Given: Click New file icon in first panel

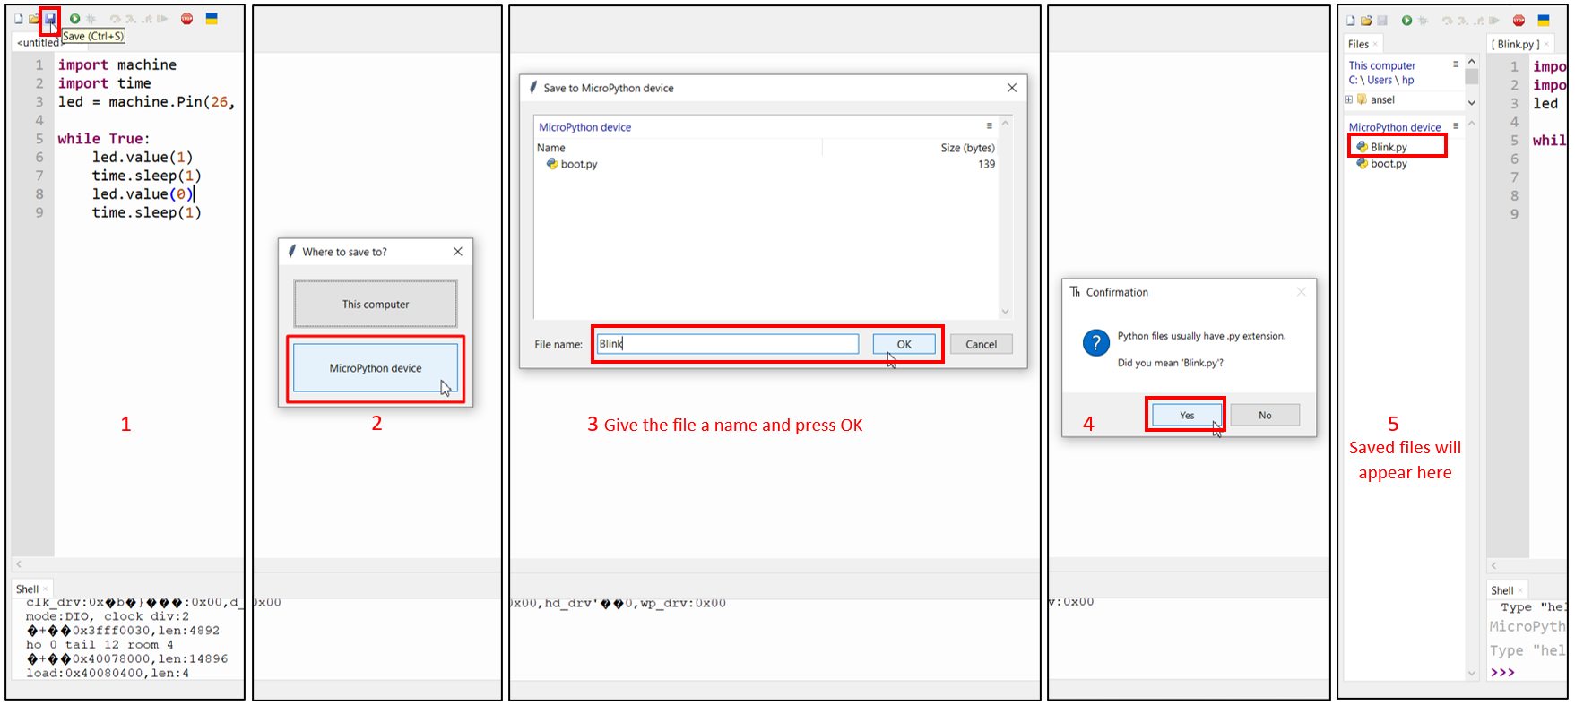Looking at the screenshot, I should (x=18, y=19).
